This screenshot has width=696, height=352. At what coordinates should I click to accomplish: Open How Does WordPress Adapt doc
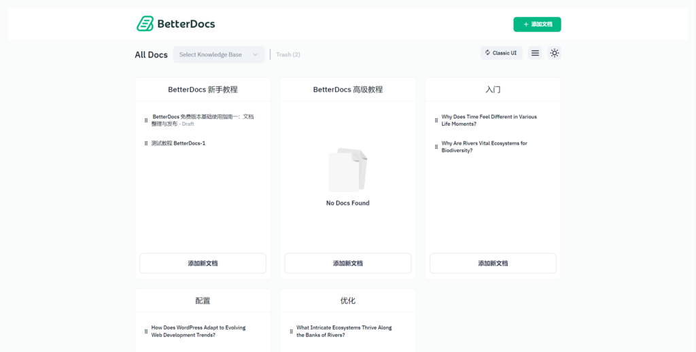tap(198, 332)
